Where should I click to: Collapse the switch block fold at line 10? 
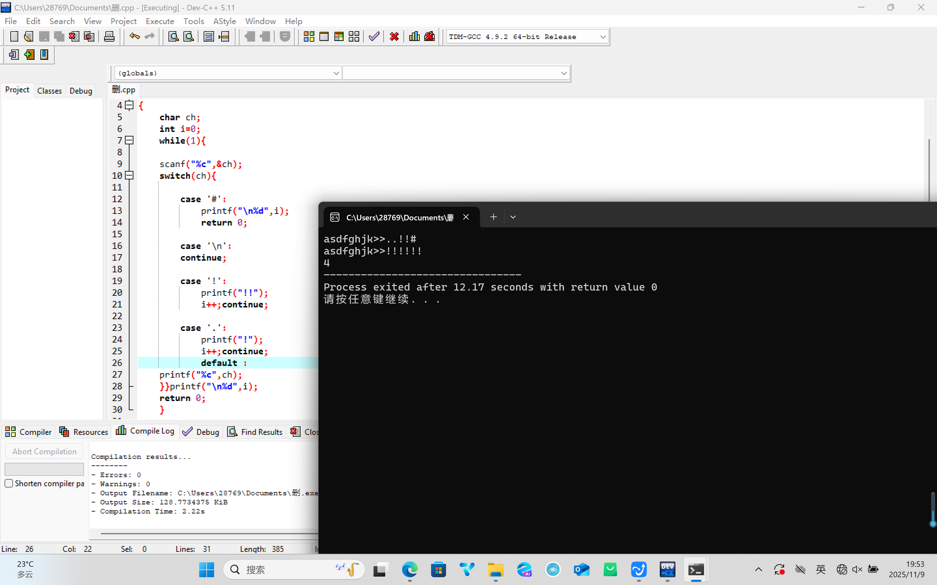(130, 175)
